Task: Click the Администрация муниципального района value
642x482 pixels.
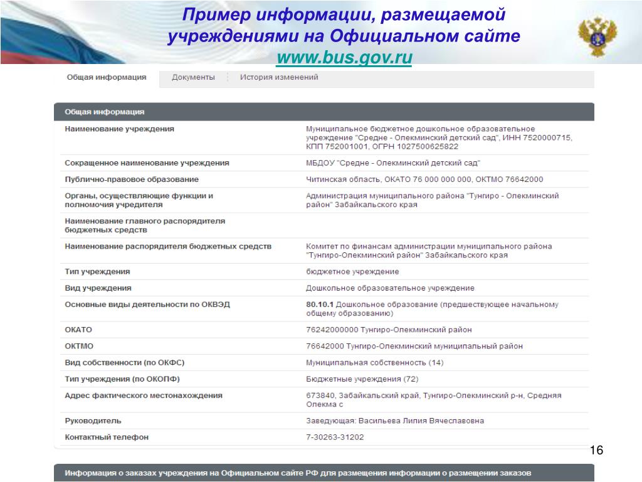Action: click(433, 200)
